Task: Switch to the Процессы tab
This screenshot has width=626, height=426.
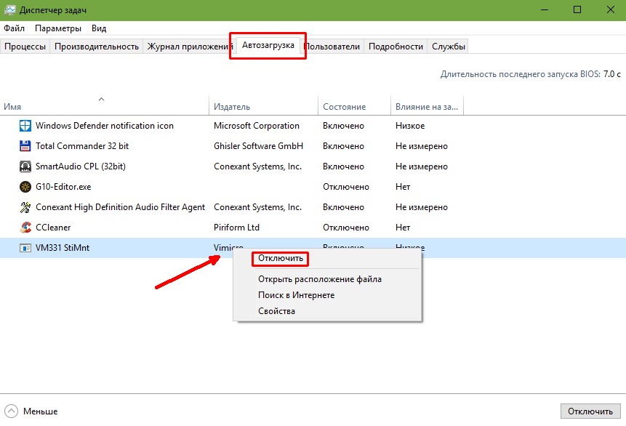Action: [25, 47]
